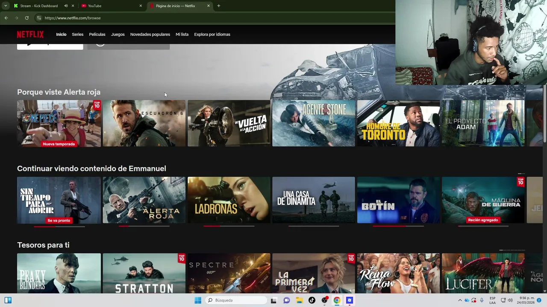The image size is (547, 307).
Task: Open Máquina de guerra thumbnail
Action: click(483, 200)
